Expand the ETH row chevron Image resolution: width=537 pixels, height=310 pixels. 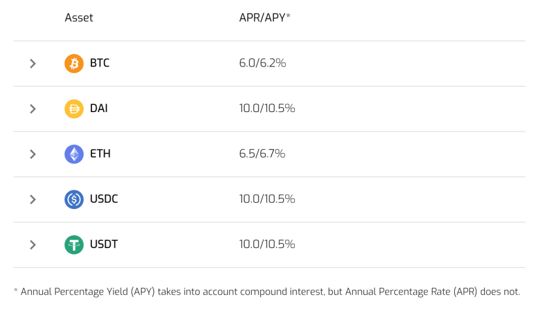[33, 154]
